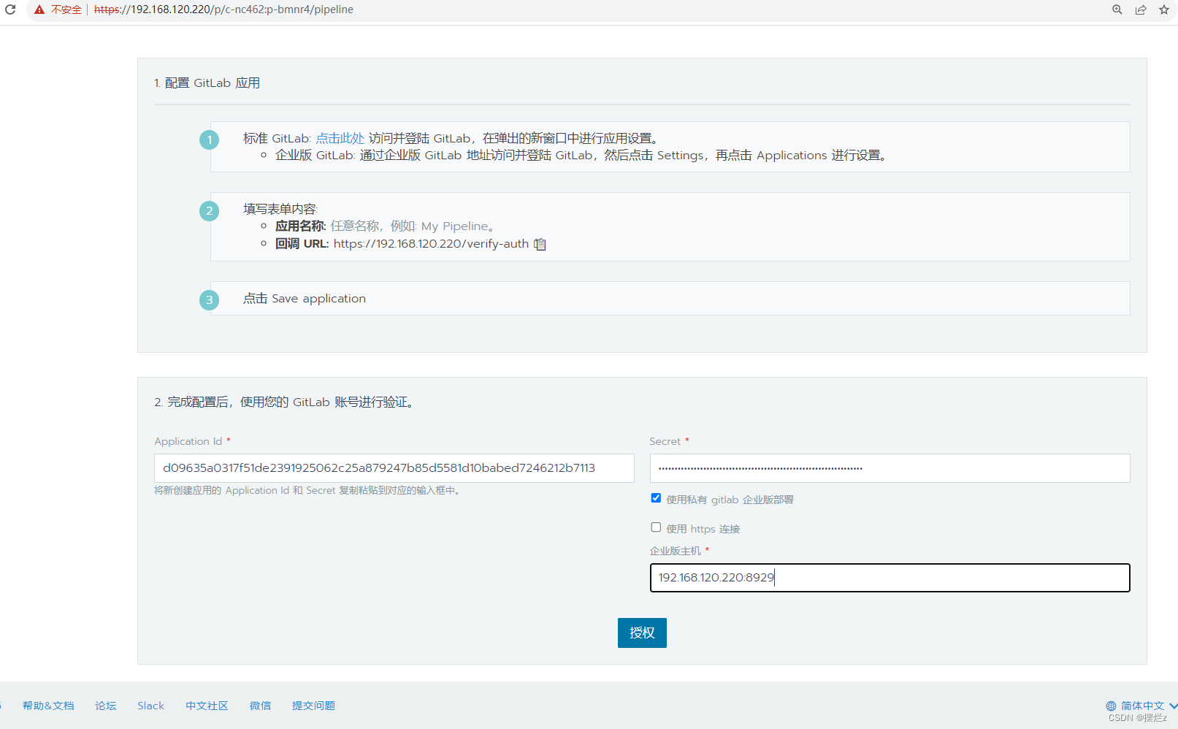The width and height of the screenshot is (1178, 729).
Task: Click the 2. 完成配置后 section heading
Action: tap(284, 402)
